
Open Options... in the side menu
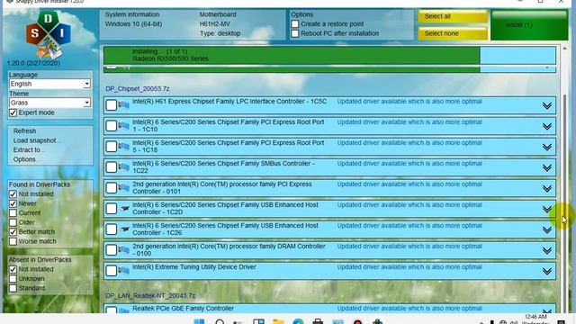(25, 159)
